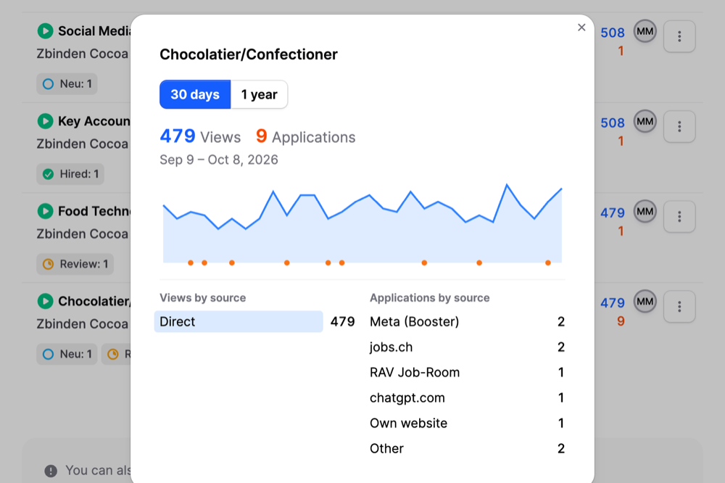Screen dimensions: 725x483
Task: Click the 9 Applications total in the dialog
Action: [306, 136]
